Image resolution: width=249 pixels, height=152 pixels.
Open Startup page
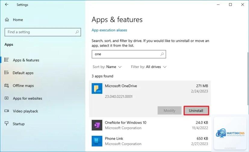19,124
